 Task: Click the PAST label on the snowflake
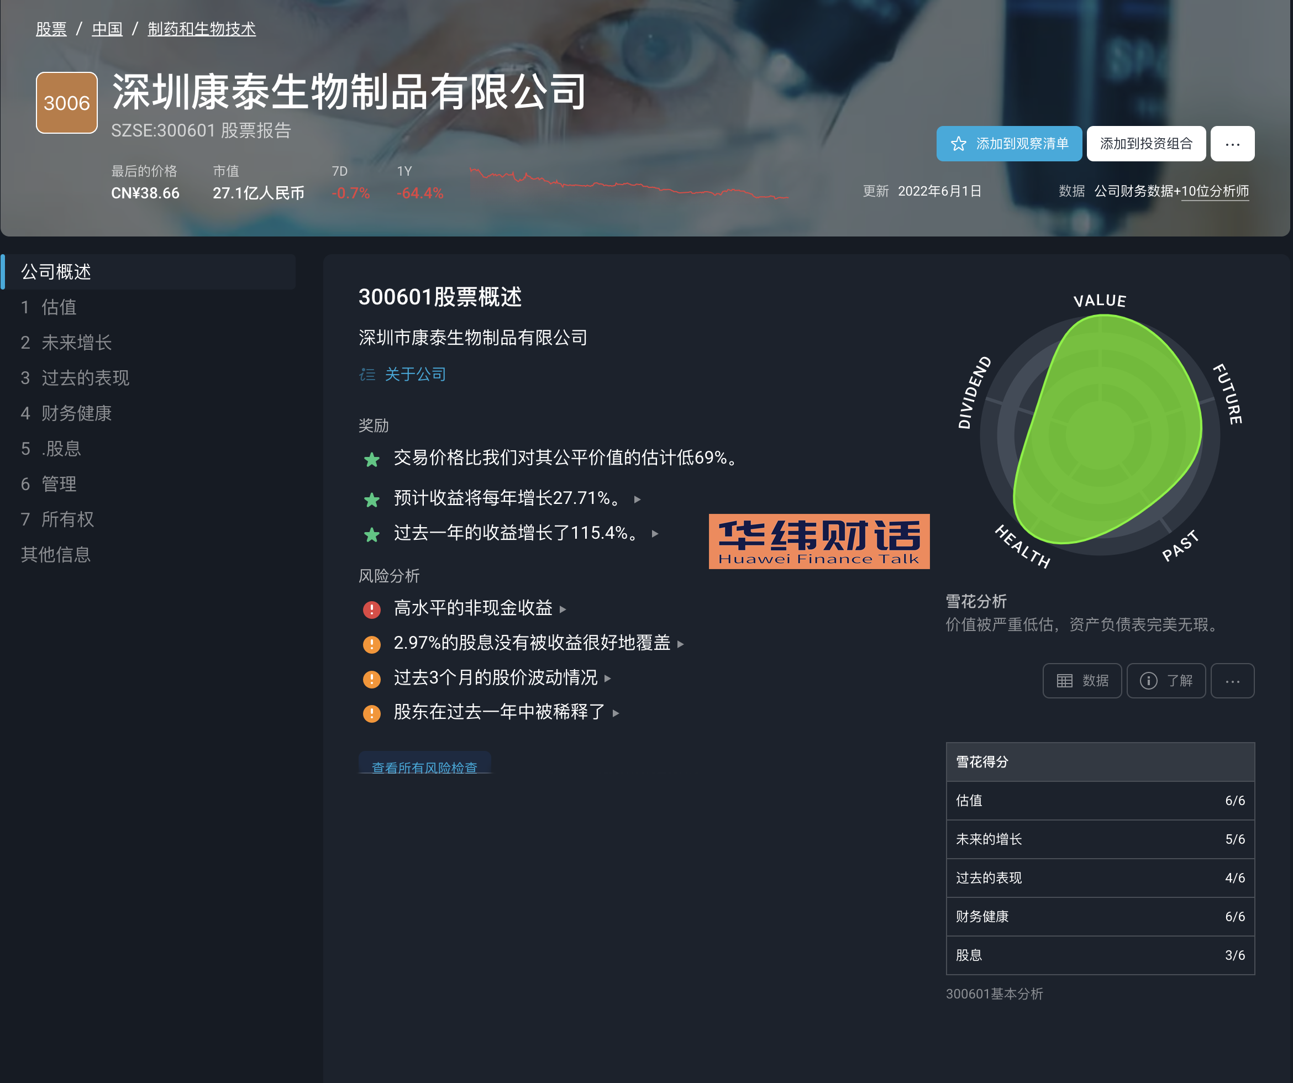[x=1181, y=545]
